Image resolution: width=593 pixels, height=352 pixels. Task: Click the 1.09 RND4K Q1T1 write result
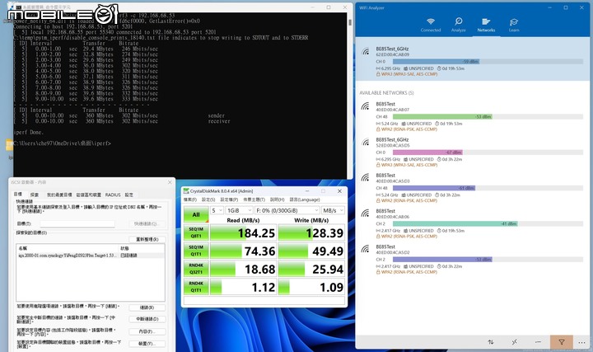311,287
